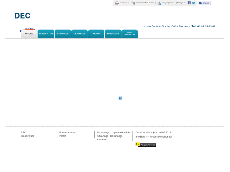Click the printer icon
The image size is (230, 172).
pyautogui.click(x=117, y=3)
